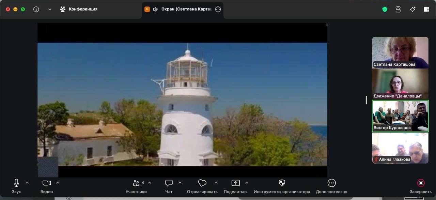Open the AI Companion sparkle icon
436x200 pixels.
412,9
